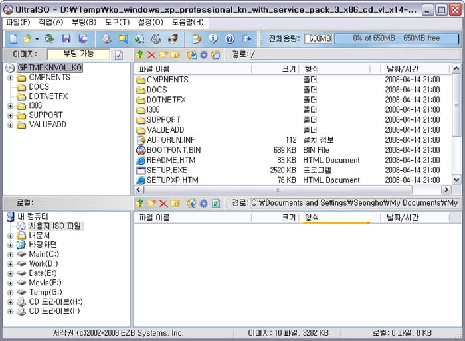Click folder-with-clock icon in image toolbar
Viewport: 465px width, 341px height.
[216, 55]
